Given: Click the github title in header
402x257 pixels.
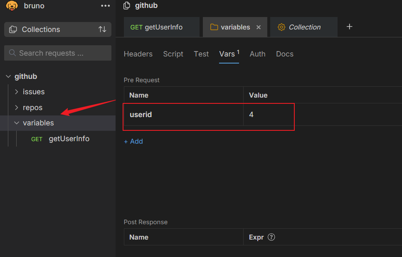Looking at the screenshot, I should [x=146, y=5].
